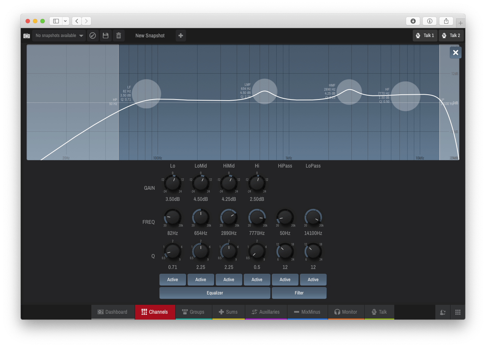Viewport: 486px width, 347px height.
Task: Click the HF band handle in EQ graph
Action: [x=406, y=96]
